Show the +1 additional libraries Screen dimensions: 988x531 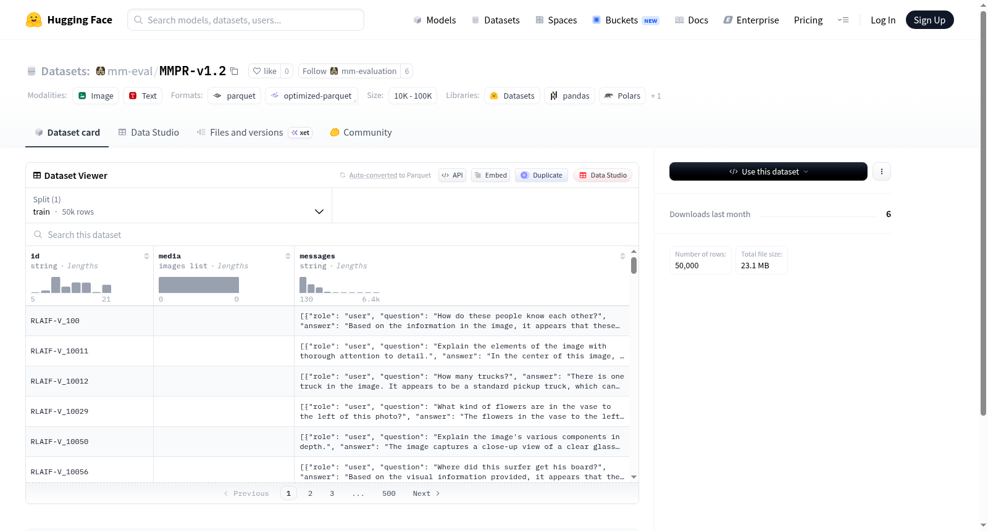656,96
